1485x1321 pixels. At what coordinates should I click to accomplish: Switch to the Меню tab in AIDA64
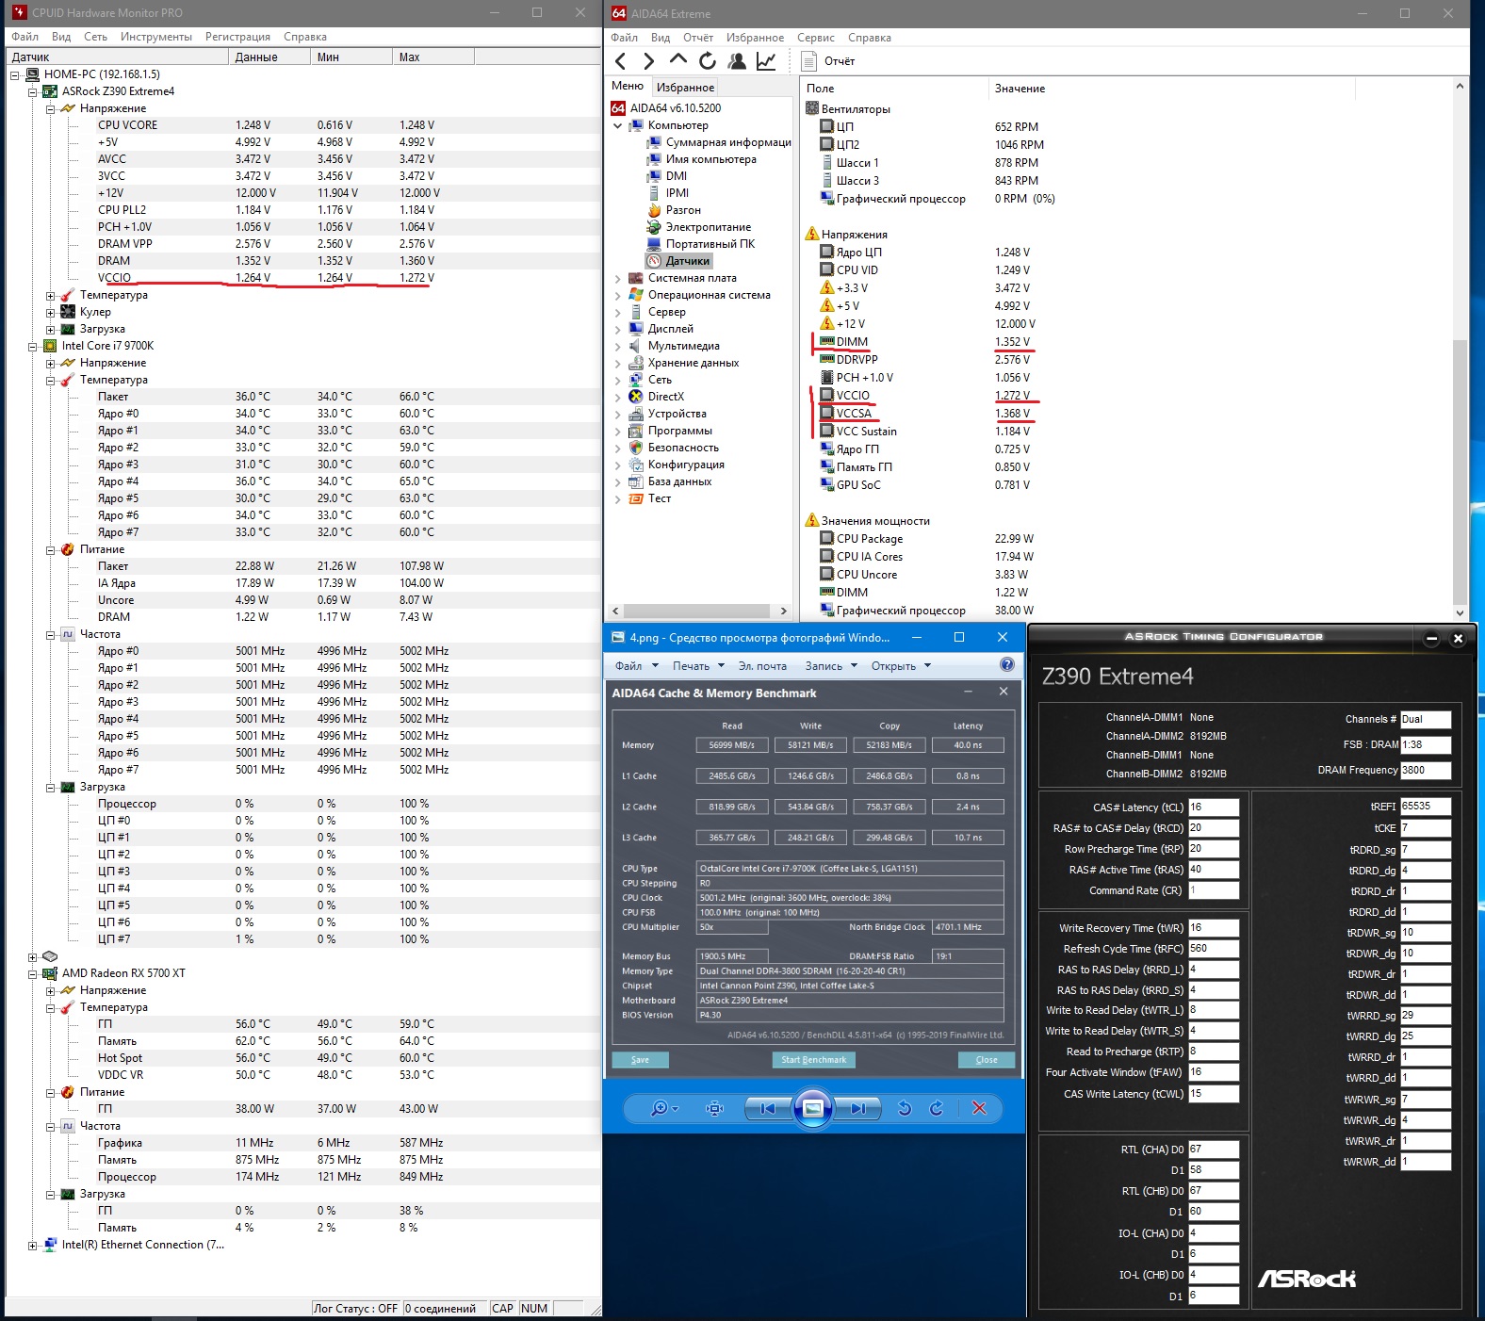tap(628, 86)
